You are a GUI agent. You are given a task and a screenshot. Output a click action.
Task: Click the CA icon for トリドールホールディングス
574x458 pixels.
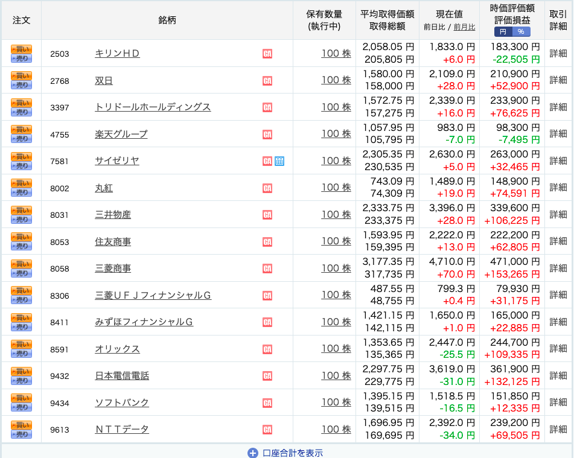click(x=267, y=107)
